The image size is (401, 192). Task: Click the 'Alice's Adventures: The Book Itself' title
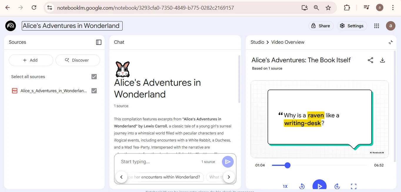pyautogui.click(x=301, y=60)
